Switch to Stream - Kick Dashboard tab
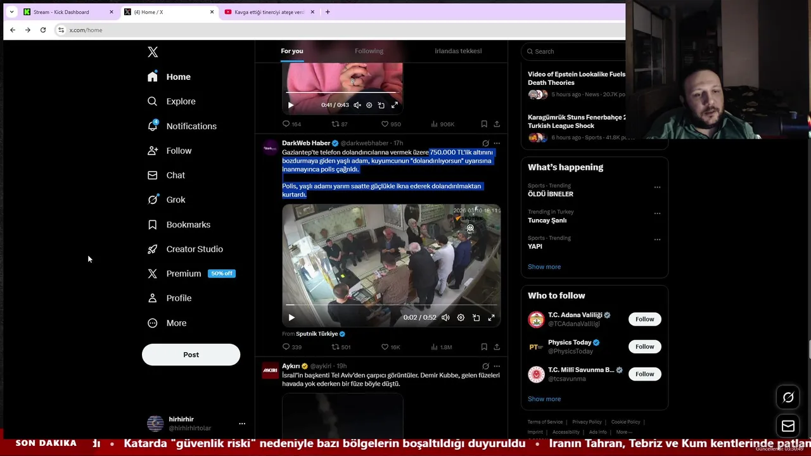Image resolution: width=811 pixels, height=456 pixels. [67, 12]
